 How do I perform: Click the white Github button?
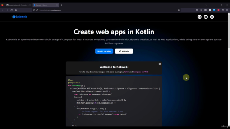124,51
